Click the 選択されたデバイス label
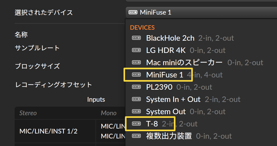The height and width of the screenshot is (146, 277). click(44, 13)
